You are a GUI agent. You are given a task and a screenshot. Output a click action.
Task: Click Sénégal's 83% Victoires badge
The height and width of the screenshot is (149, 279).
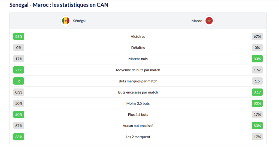(x=19, y=36)
